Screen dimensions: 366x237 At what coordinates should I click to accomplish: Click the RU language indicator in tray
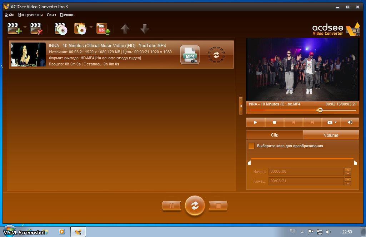pos(292,231)
